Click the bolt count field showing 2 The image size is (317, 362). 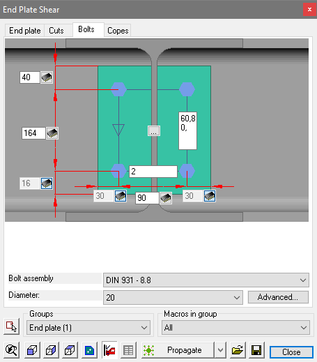(x=153, y=172)
